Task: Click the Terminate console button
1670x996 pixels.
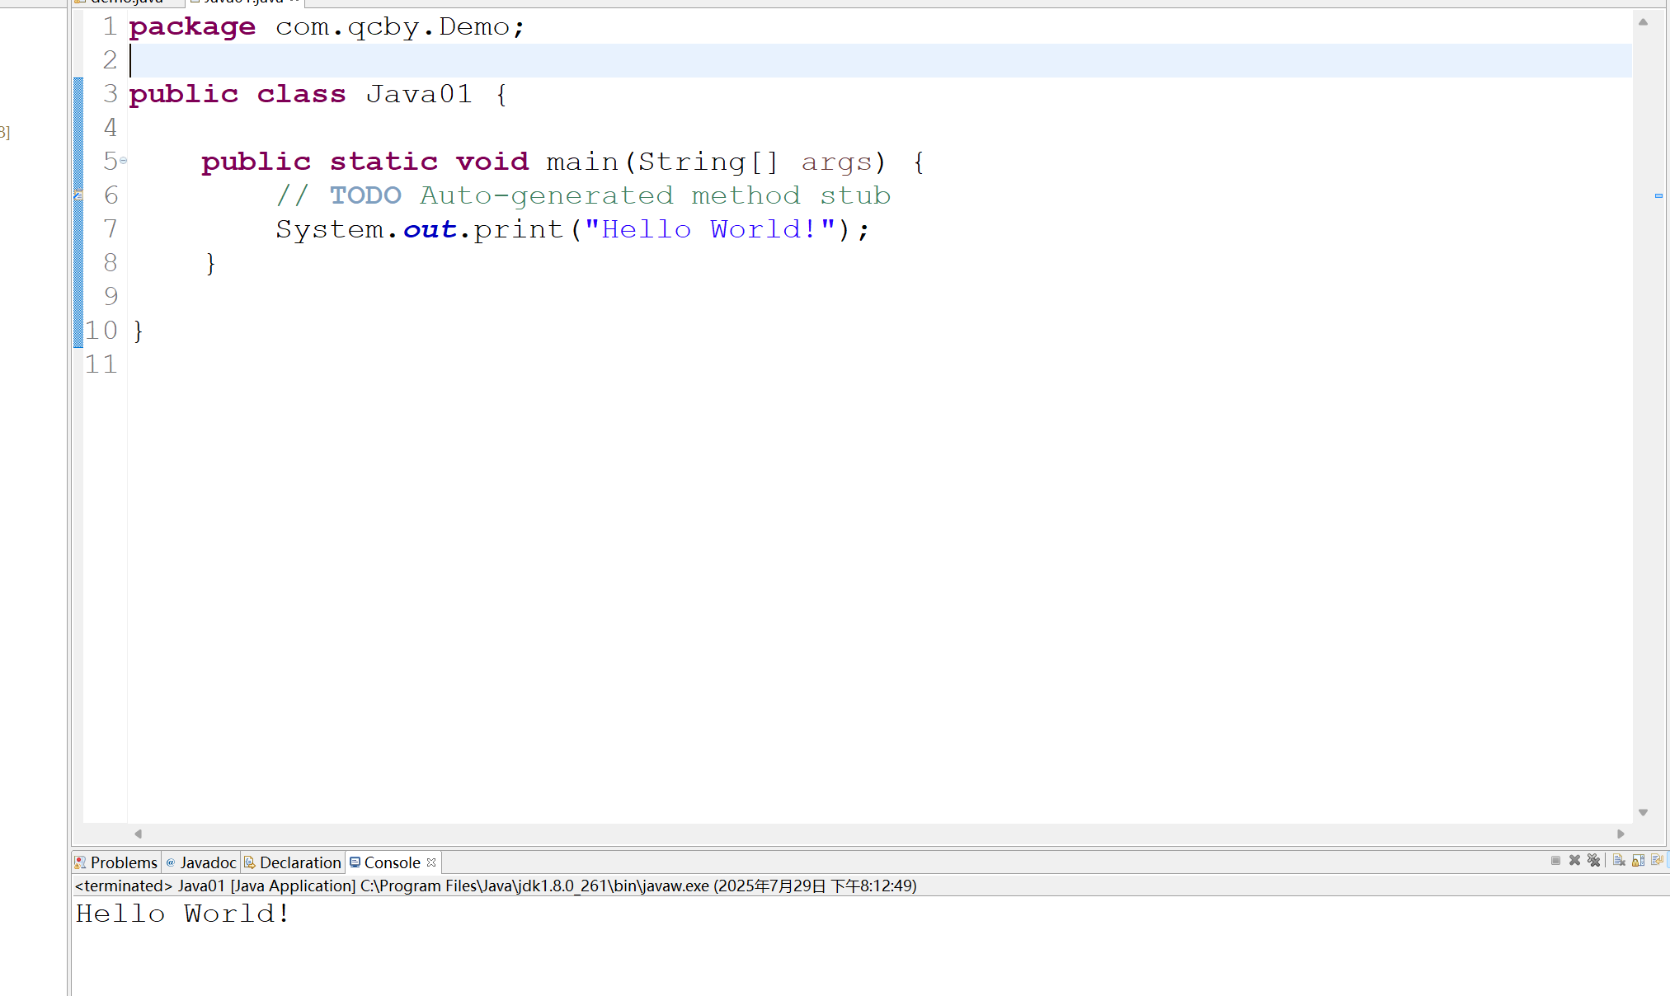Action: click(x=1555, y=861)
